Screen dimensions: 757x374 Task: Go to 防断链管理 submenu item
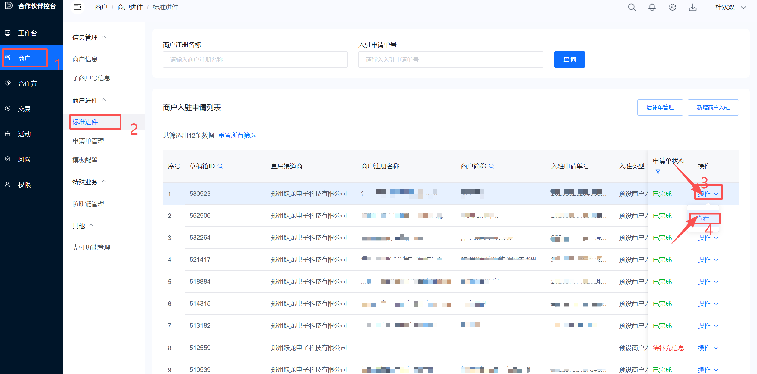tap(88, 204)
